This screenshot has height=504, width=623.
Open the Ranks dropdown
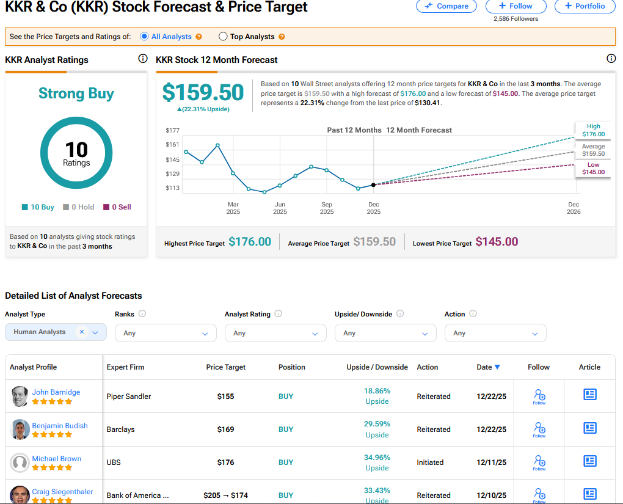pos(166,333)
